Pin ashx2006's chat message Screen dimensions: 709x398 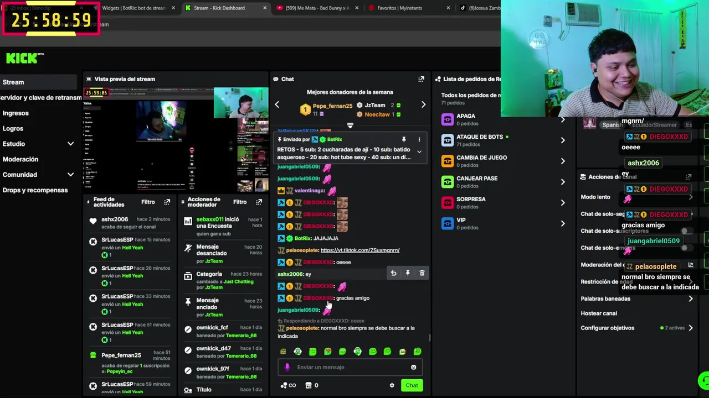click(408, 273)
